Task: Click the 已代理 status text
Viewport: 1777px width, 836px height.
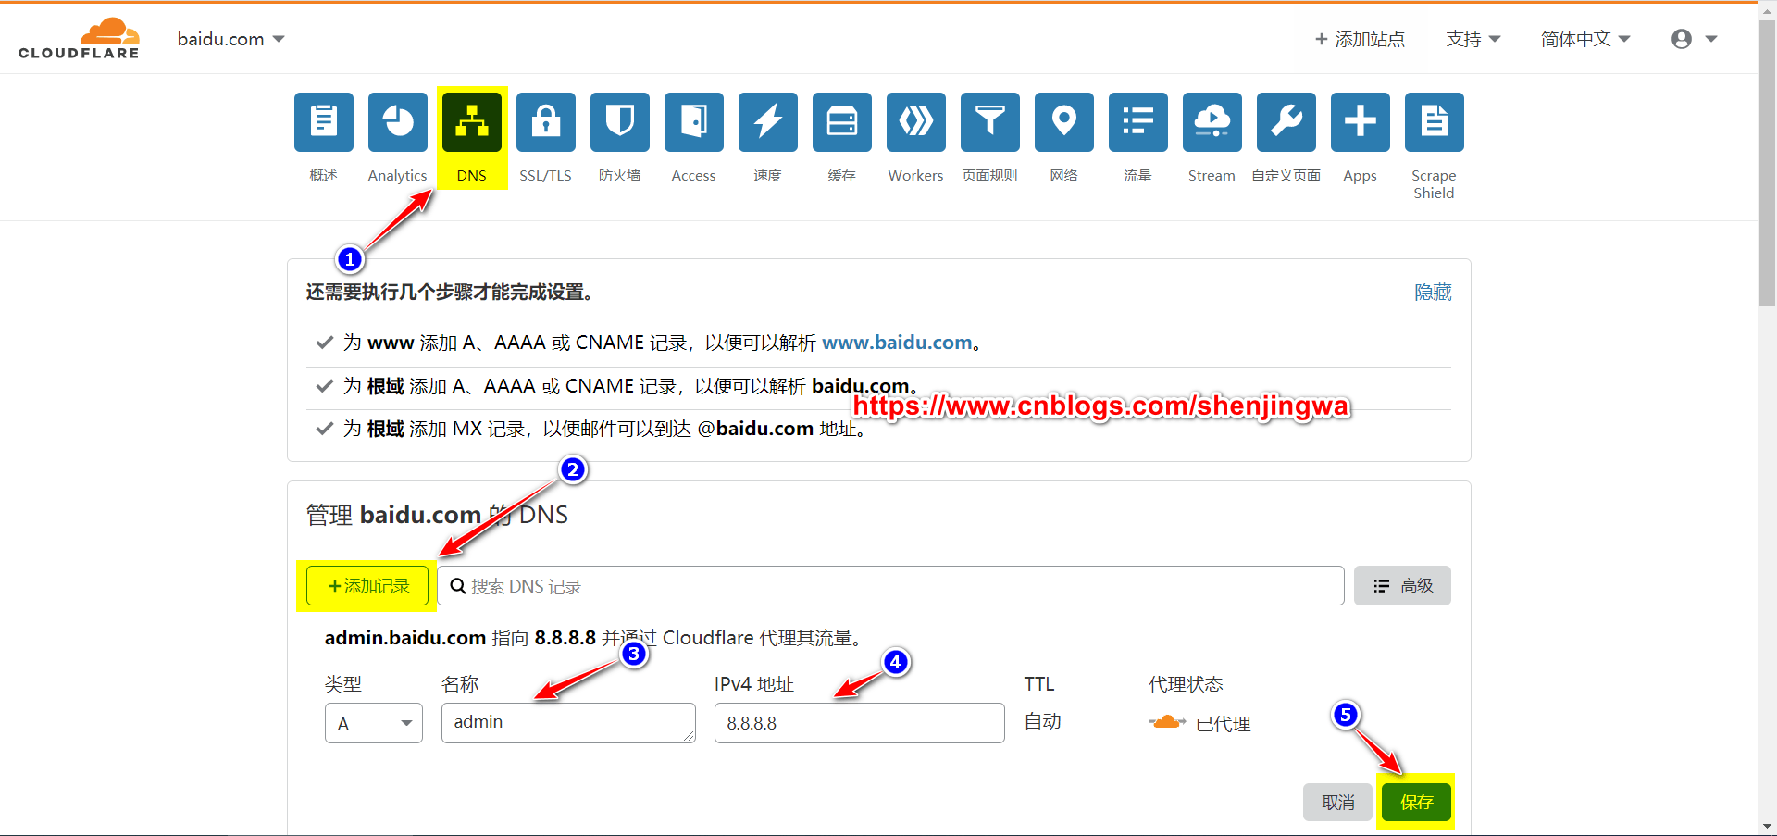Action: point(1223,724)
